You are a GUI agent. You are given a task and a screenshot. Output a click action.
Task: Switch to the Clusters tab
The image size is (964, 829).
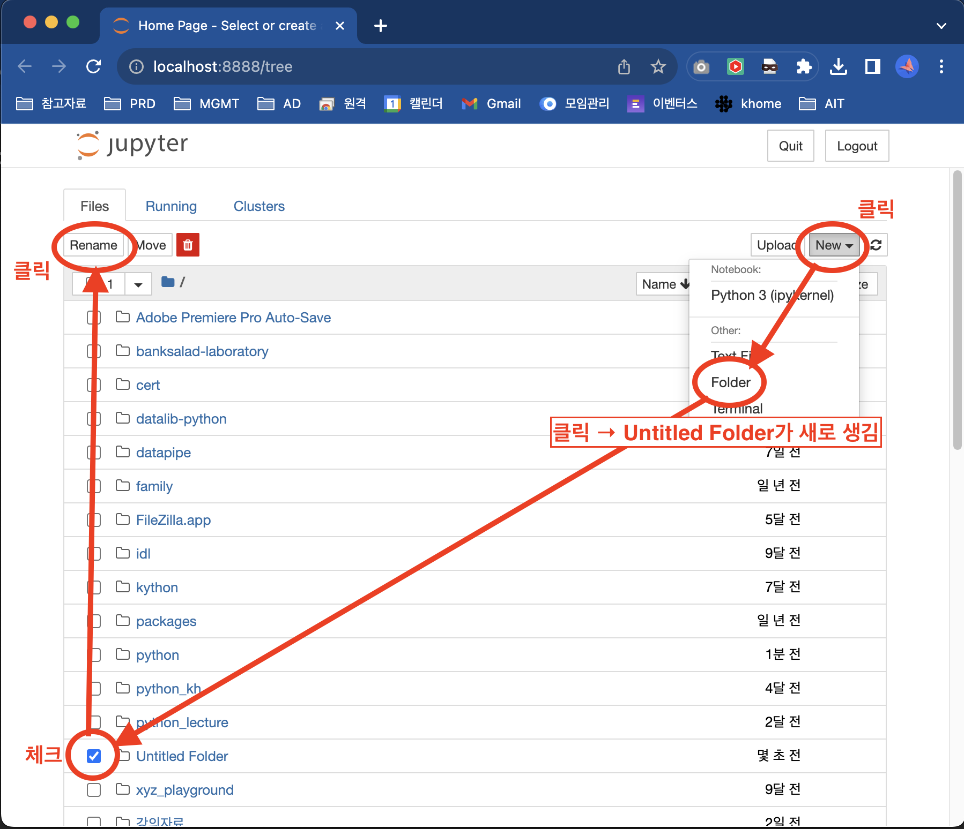coord(259,206)
